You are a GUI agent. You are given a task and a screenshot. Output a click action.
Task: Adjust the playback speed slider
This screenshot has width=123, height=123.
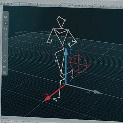point(20,4)
